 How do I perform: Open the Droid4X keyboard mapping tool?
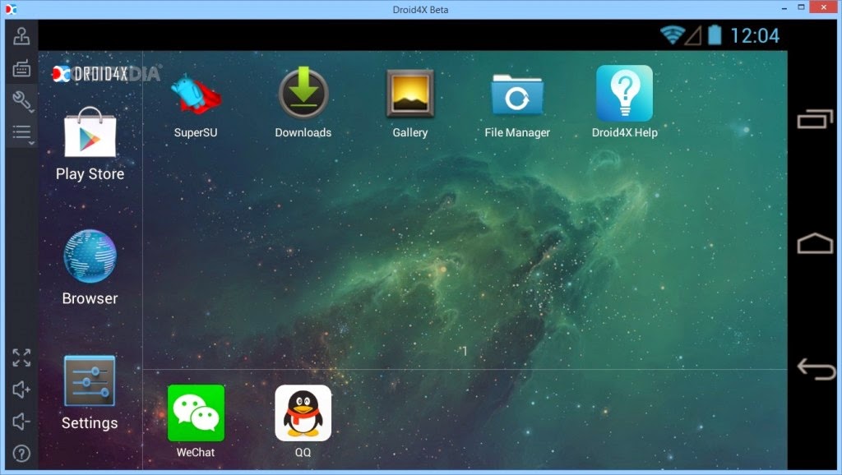(x=21, y=69)
